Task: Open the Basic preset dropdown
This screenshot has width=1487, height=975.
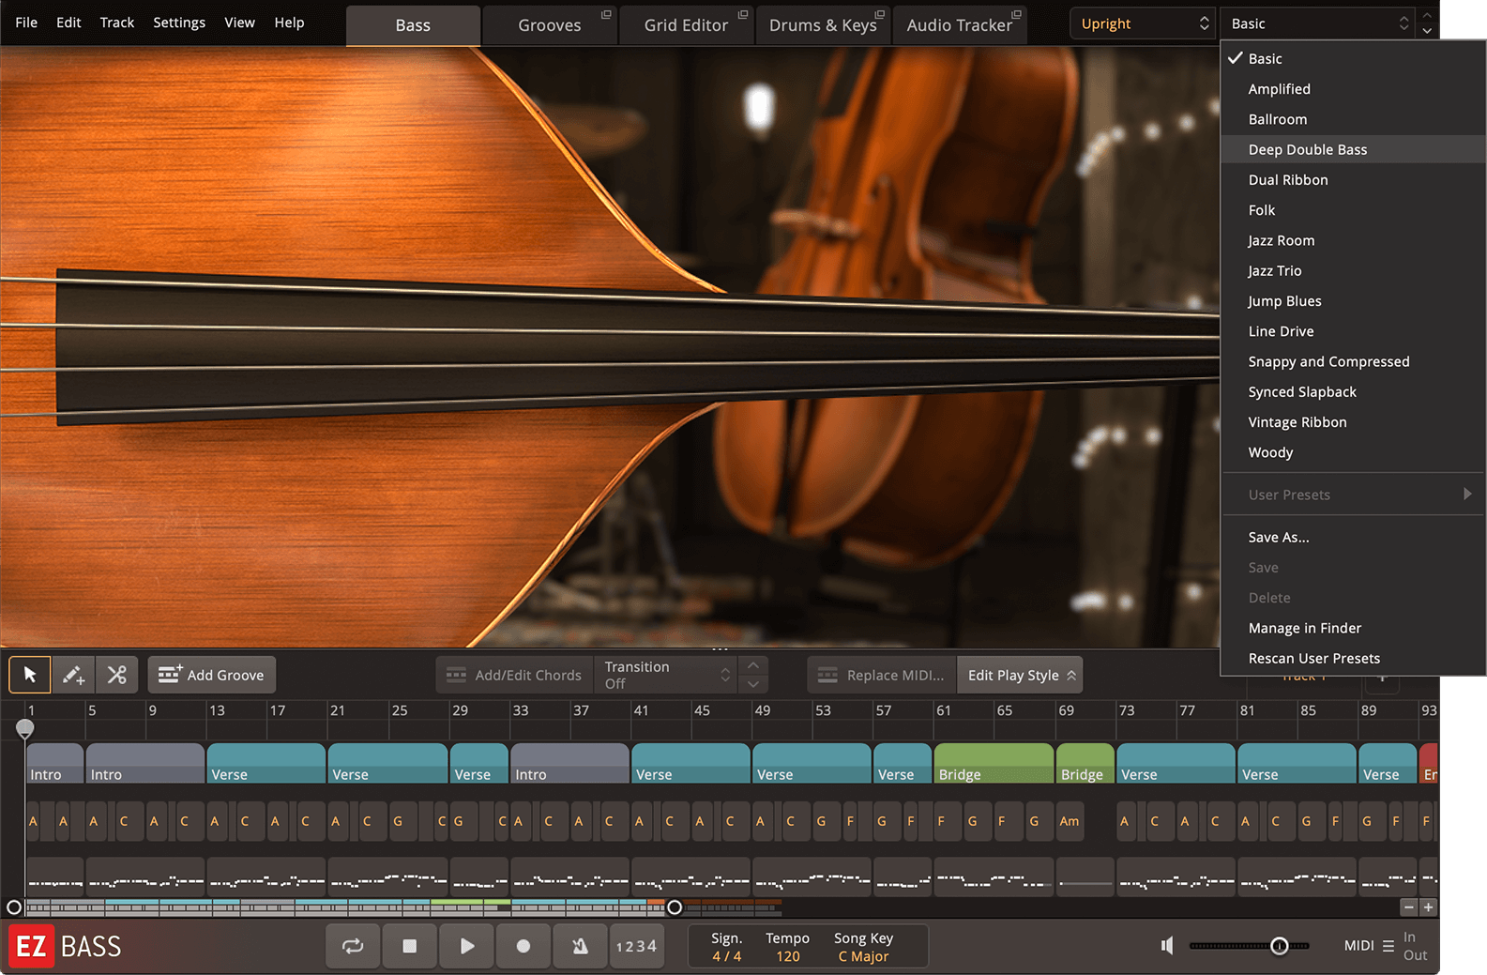Action: pyautogui.click(x=1318, y=23)
